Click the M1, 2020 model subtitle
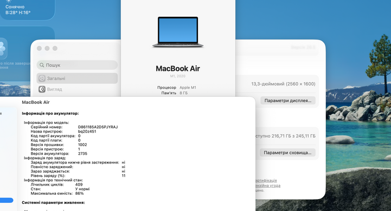The height and width of the screenshot is (211, 391). (x=178, y=76)
